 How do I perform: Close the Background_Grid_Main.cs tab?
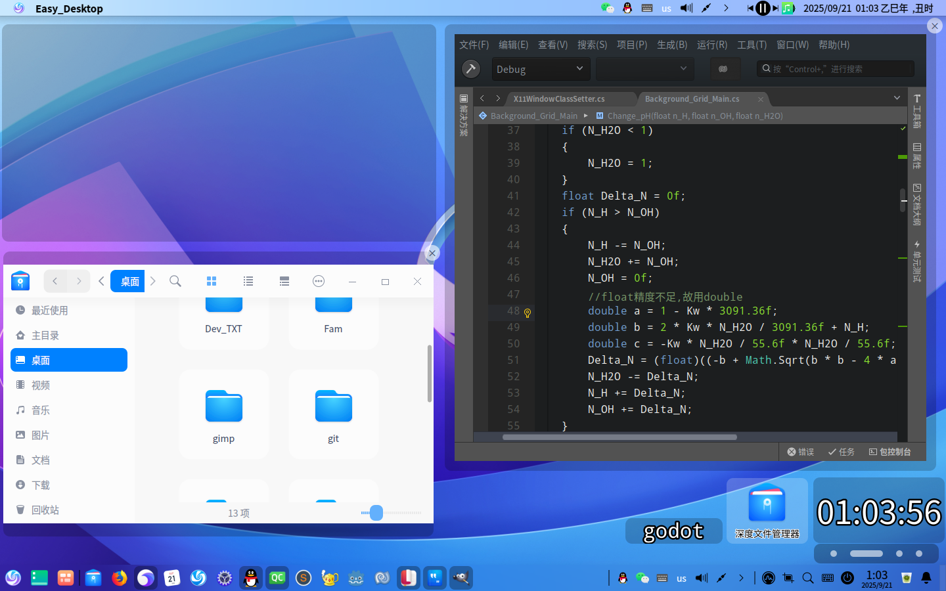[x=760, y=99]
